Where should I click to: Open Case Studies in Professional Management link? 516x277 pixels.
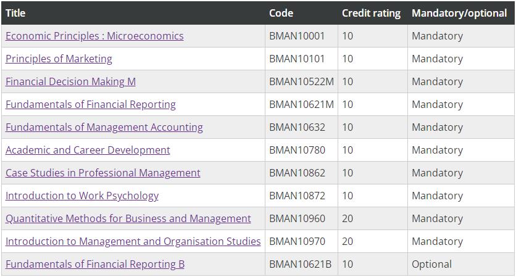tap(102, 173)
